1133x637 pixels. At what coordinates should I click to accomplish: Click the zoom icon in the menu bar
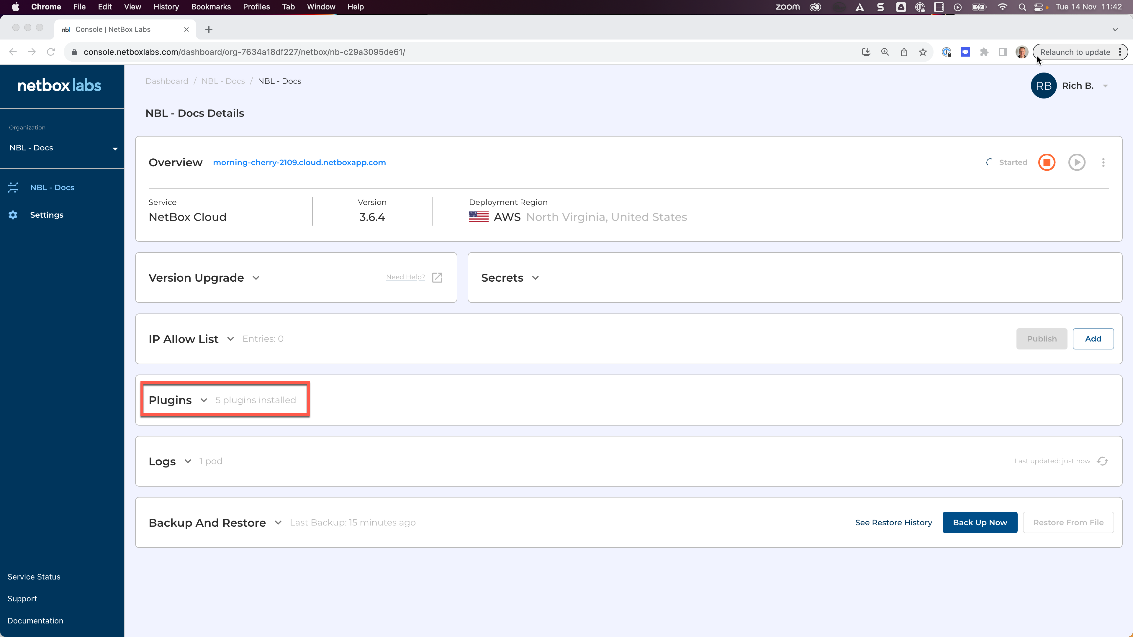(x=787, y=7)
